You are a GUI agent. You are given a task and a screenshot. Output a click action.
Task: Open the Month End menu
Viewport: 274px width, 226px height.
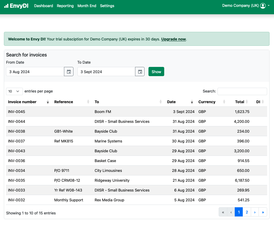(87, 6)
